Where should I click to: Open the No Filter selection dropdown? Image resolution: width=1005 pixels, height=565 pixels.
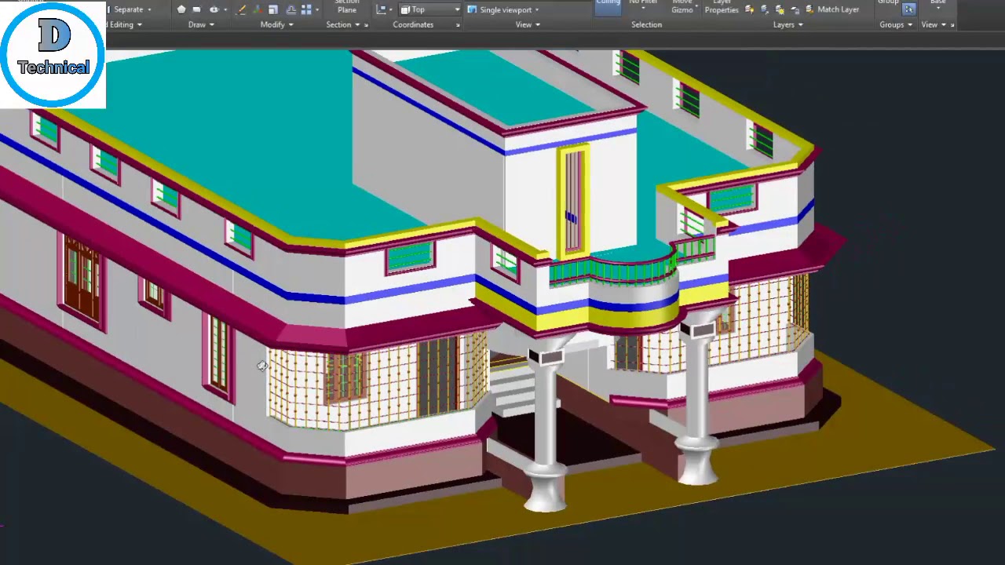pos(643,5)
